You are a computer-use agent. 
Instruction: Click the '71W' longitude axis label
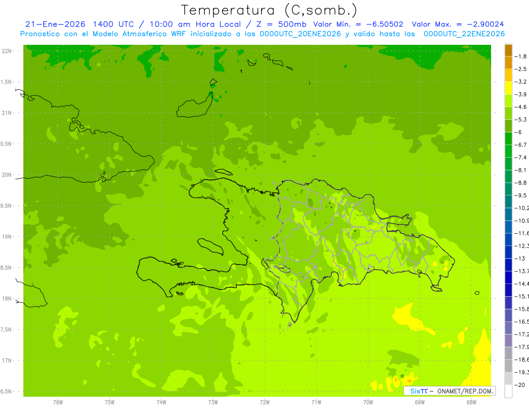point(316,402)
